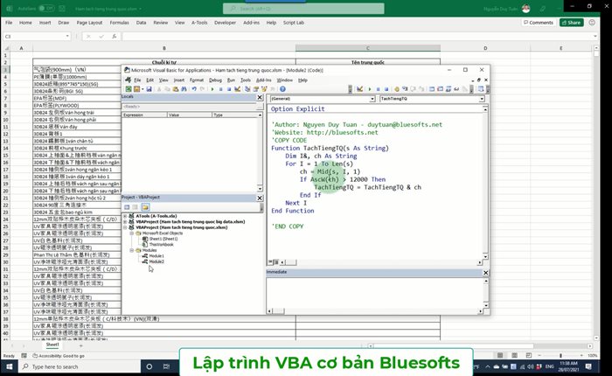Image resolution: width=612 pixels, height=376 pixels.
Task: Open the TachTiengTQ procedure dropdown
Action: (x=480, y=99)
